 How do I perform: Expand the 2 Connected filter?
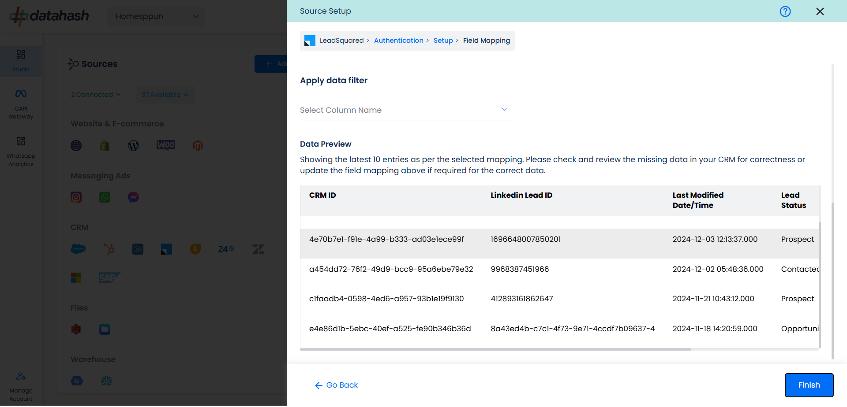(96, 95)
